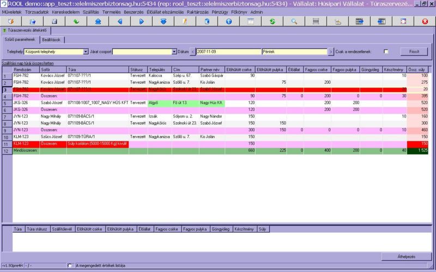Step the date forward with the right arrow
Image resolution: width=436 pixels, height=272 pixels.
coord(331,52)
